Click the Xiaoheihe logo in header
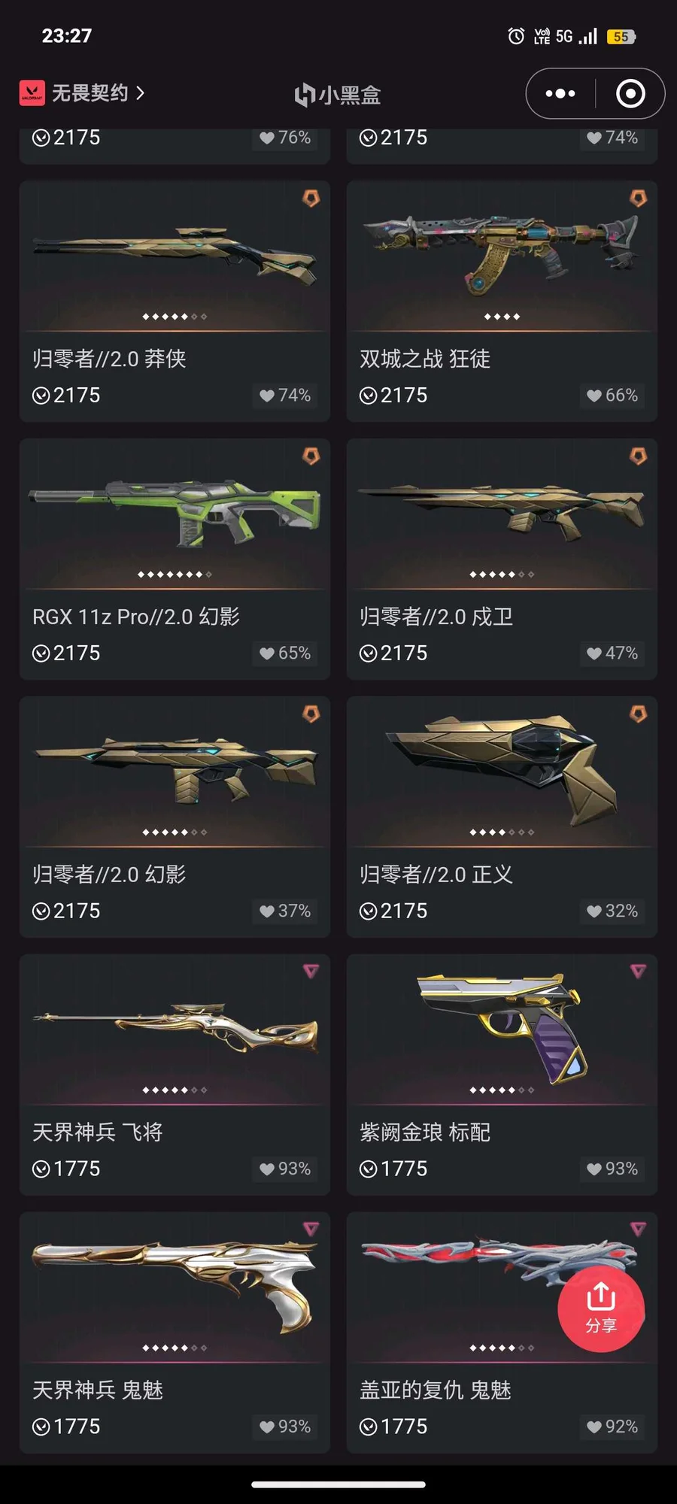 [338, 95]
